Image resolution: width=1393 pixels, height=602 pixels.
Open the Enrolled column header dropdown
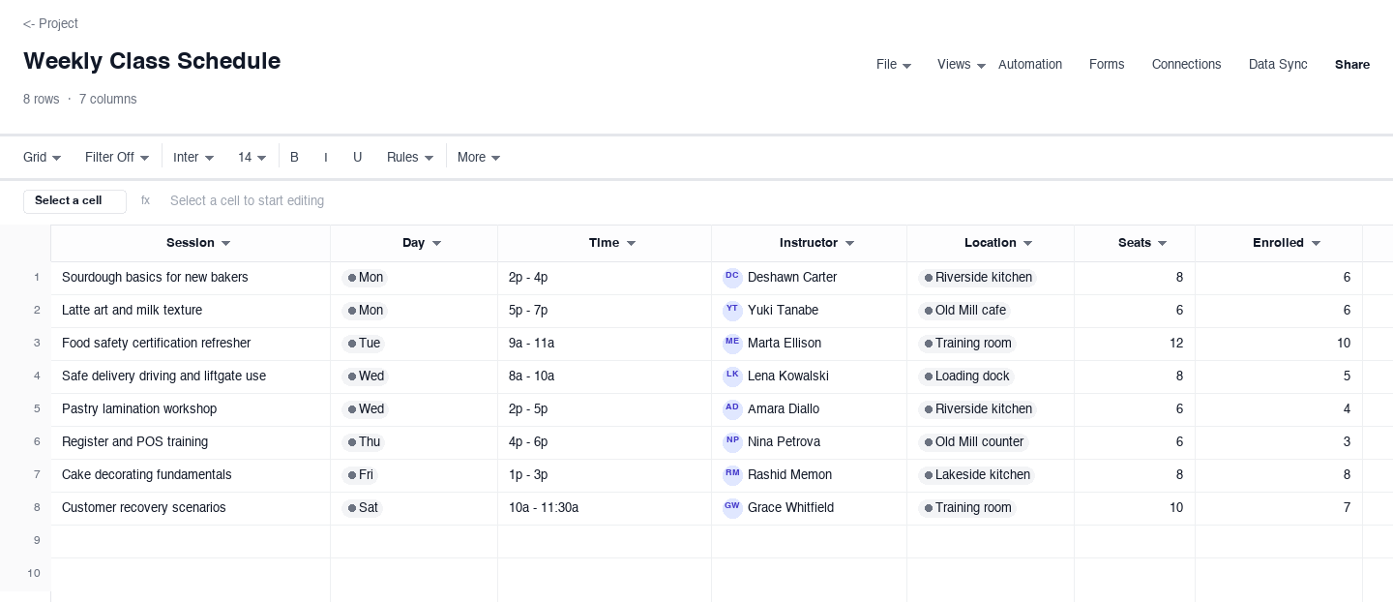click(1316, 244)
